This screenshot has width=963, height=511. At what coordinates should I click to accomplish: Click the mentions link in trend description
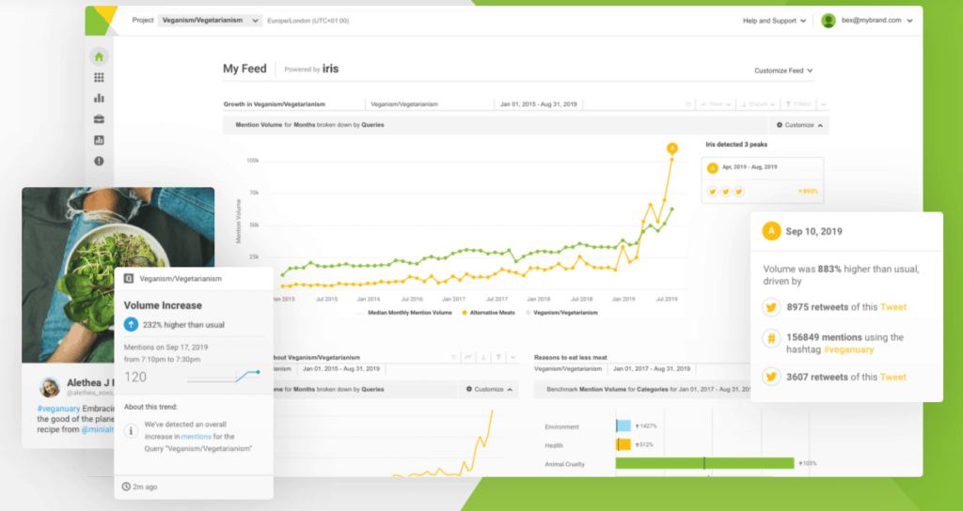[x=196, y=437]
